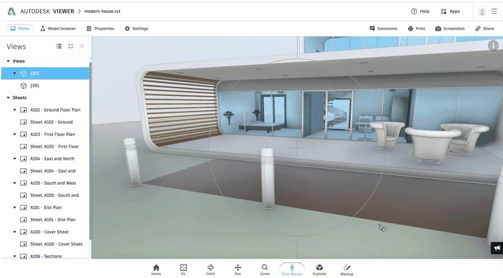Viewport: 503px width, 278px height.
Task: Open the Explode model tool
Action: pyautogui.click(x=319, y=268)
